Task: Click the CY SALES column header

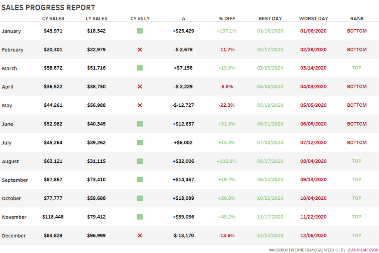Action: (53, 19)
